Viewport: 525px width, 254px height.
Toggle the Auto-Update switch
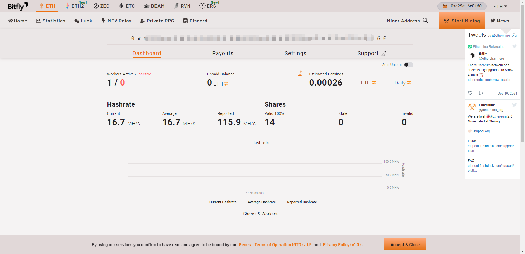(409, 65)
